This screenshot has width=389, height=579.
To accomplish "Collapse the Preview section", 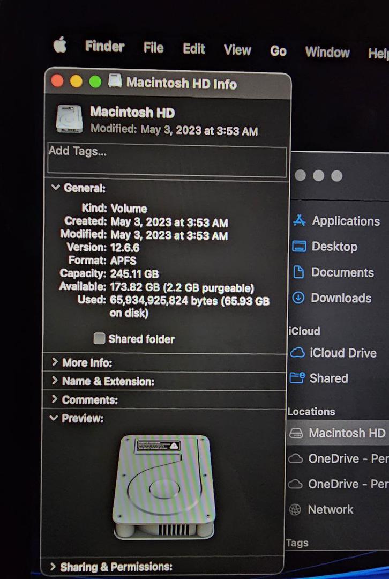I will [54, 418].
